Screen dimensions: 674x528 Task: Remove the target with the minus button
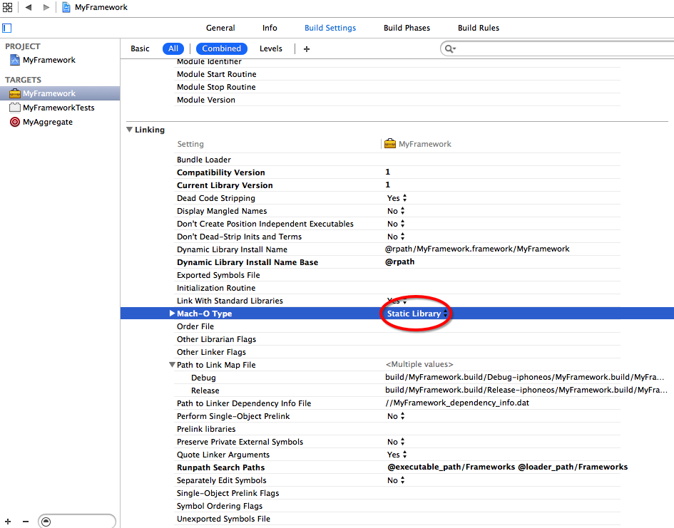26,522
